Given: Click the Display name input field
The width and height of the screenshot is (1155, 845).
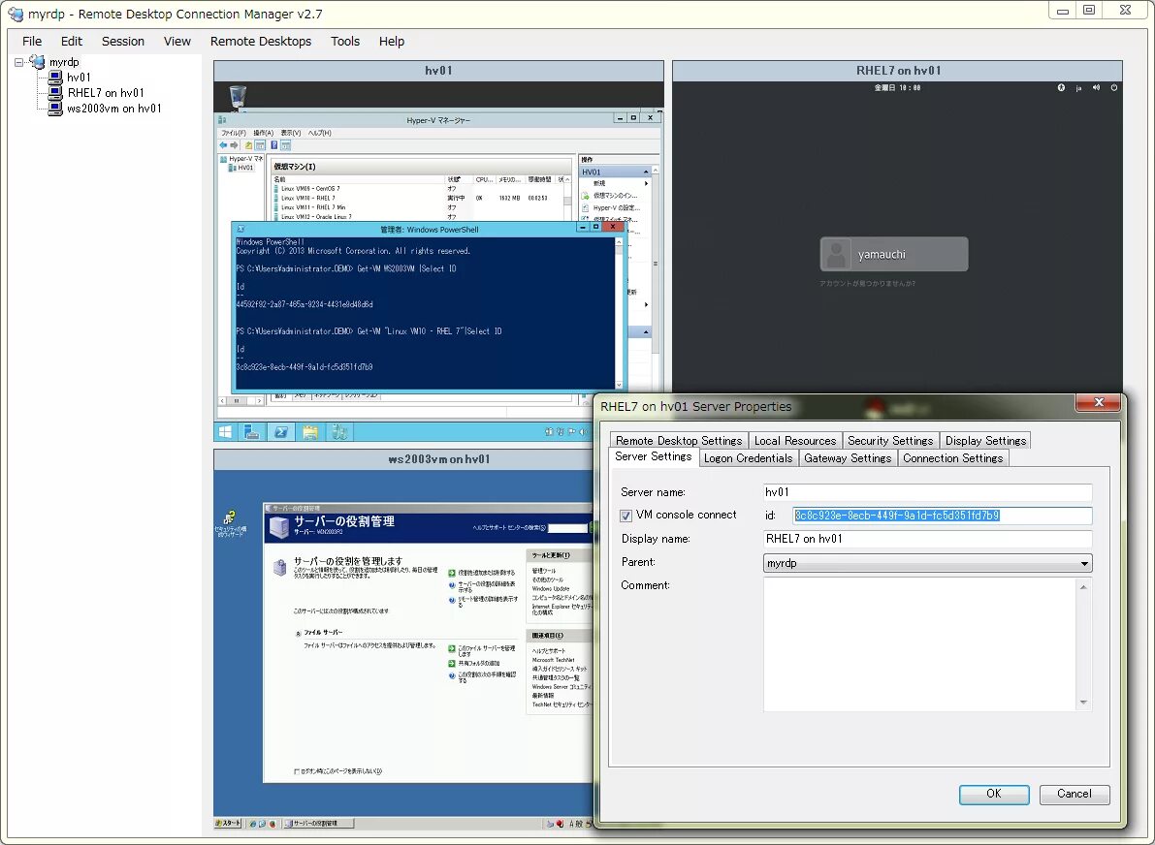Looking at the screenshot, I should pyautogui.click(x=927, y=539).
